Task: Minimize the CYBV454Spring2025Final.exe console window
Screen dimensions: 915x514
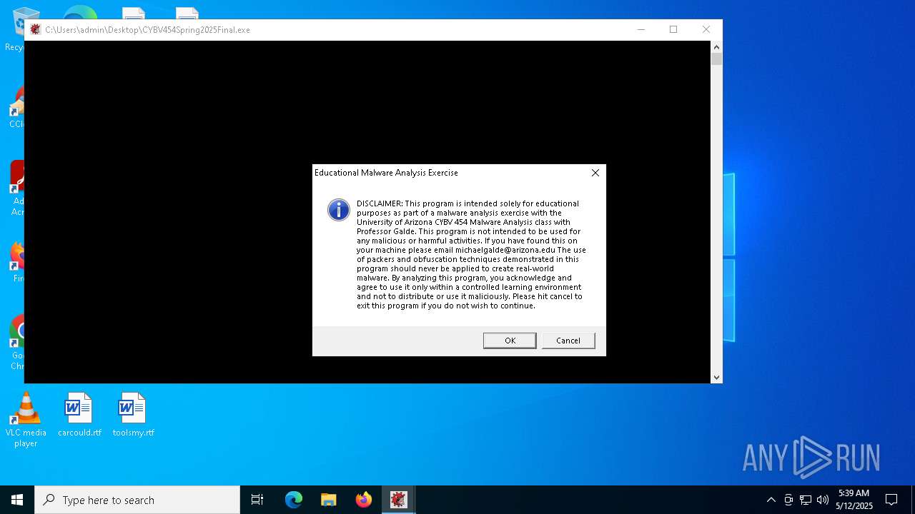Action: (x=640, y=29)
